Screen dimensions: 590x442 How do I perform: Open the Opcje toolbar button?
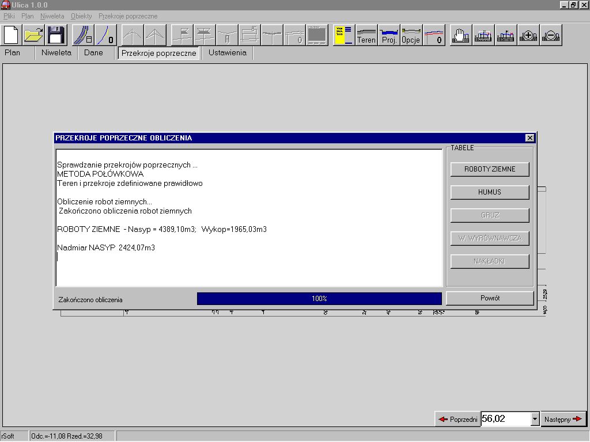coord(411,35)
